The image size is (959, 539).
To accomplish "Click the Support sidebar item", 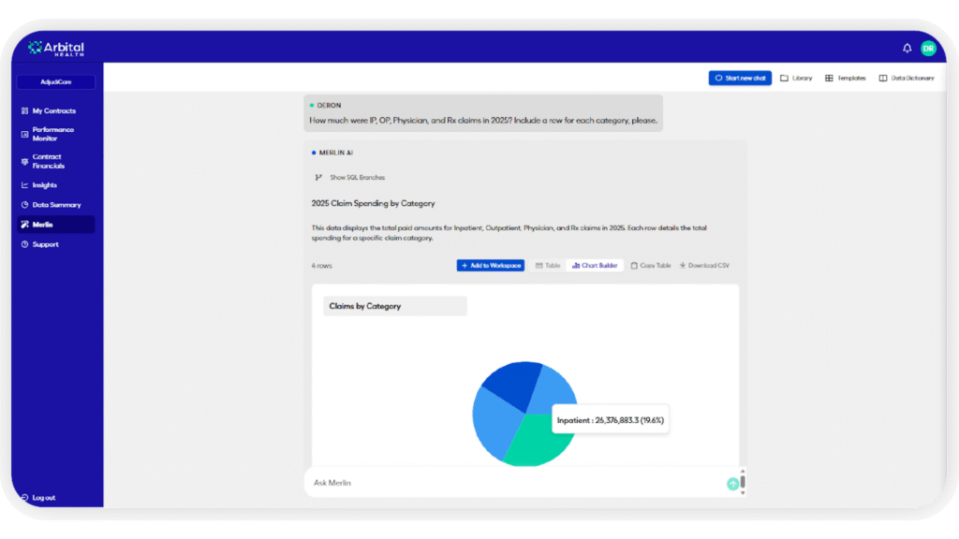I will pyautogui.click(x=45, y=244).
